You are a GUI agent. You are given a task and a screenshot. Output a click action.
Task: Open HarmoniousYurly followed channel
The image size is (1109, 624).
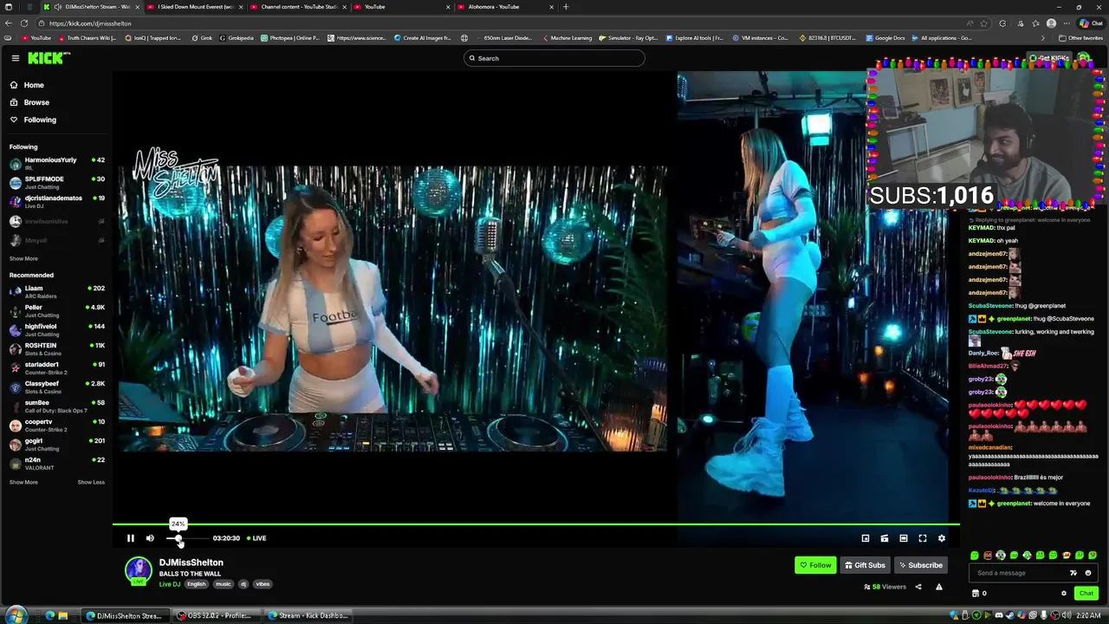point(57,163)
